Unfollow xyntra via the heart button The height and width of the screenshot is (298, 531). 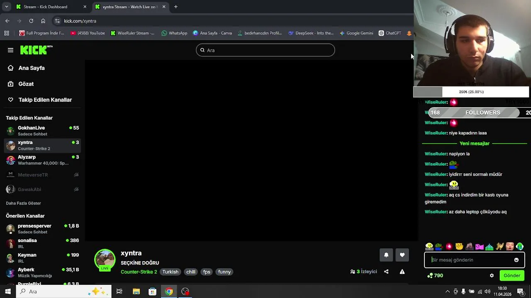pos(402,255)
